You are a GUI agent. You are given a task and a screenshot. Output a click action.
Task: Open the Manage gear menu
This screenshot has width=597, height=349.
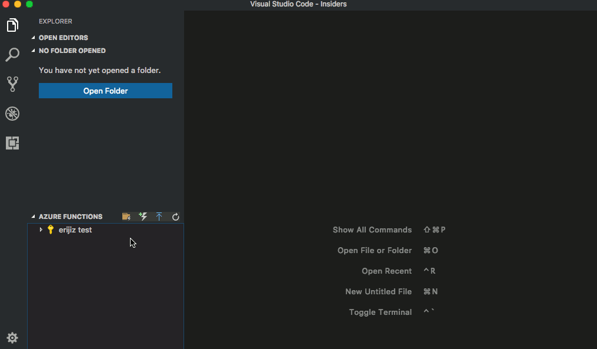pos(12,338)
